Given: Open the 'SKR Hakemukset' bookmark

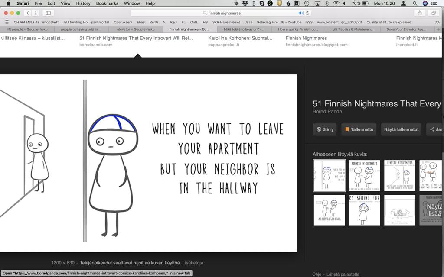Looking at the screenshot, I should [x=226, y=22].
